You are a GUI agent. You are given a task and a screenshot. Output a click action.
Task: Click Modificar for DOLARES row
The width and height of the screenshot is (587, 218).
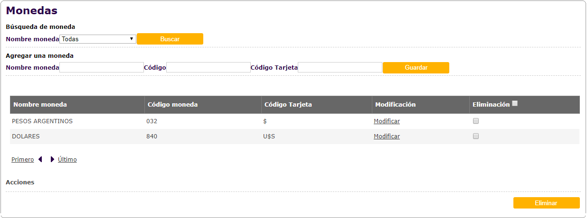[387, 136]
